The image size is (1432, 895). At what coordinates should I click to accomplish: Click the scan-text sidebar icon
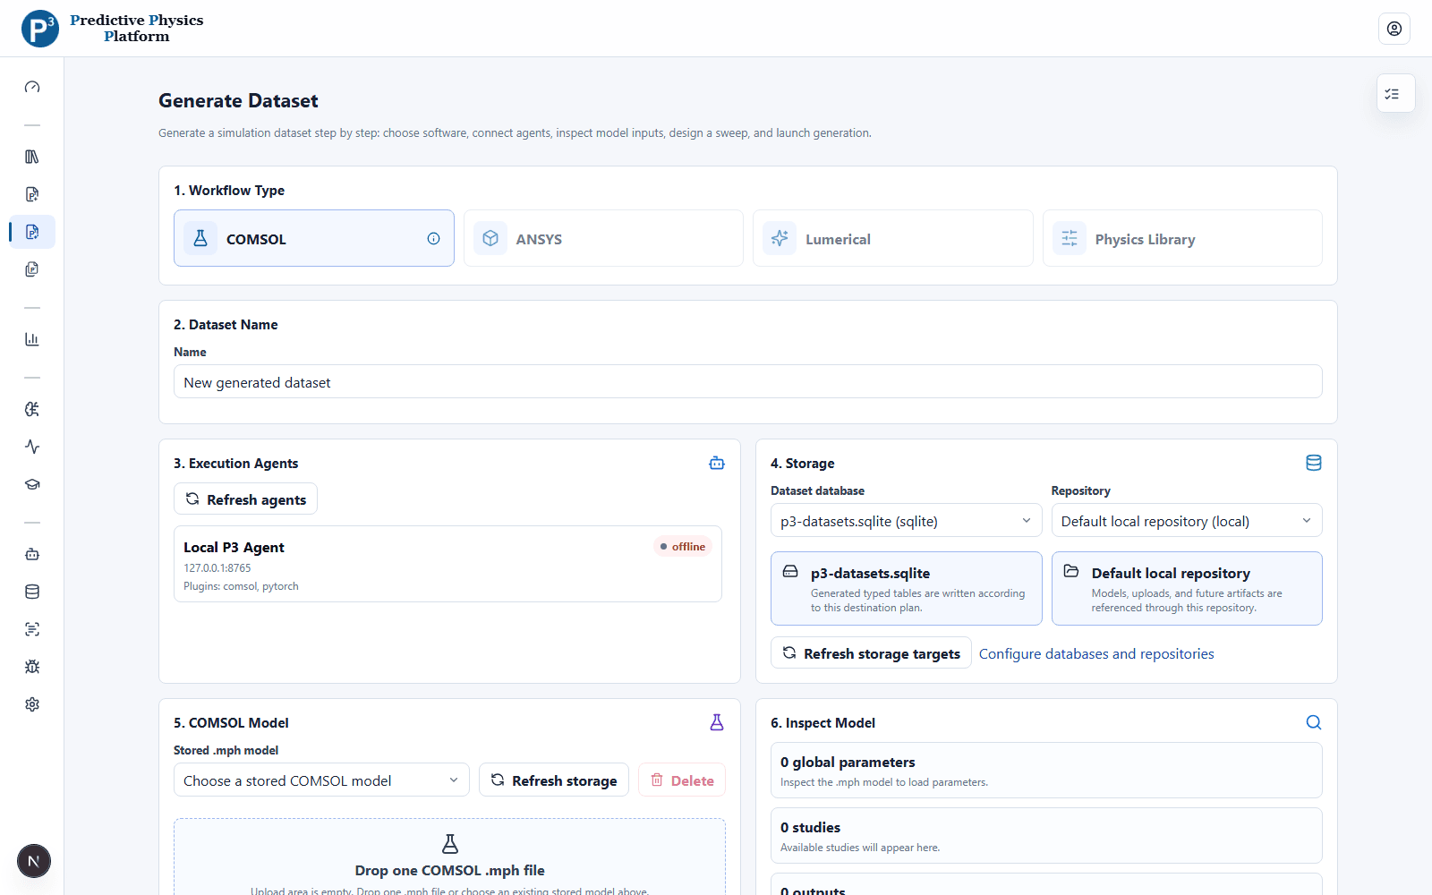[32, 629]
